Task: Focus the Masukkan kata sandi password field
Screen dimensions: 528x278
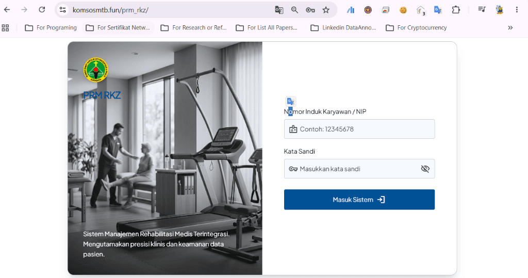Action: 359,169
